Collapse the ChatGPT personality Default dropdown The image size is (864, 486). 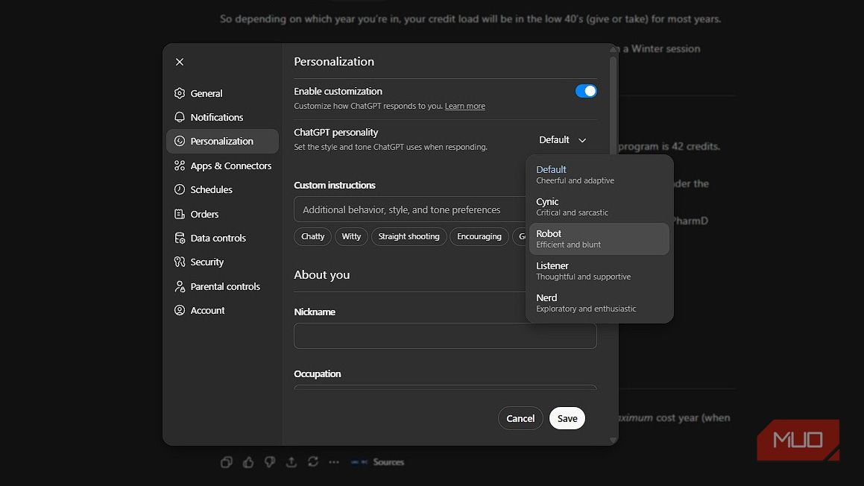coord(563,140)
